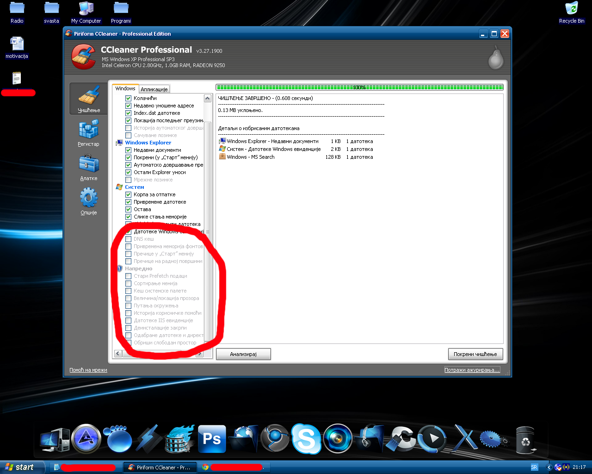Enable the Сачуване лозинке checkbox

pyautogui.click(x=129, y=135)
